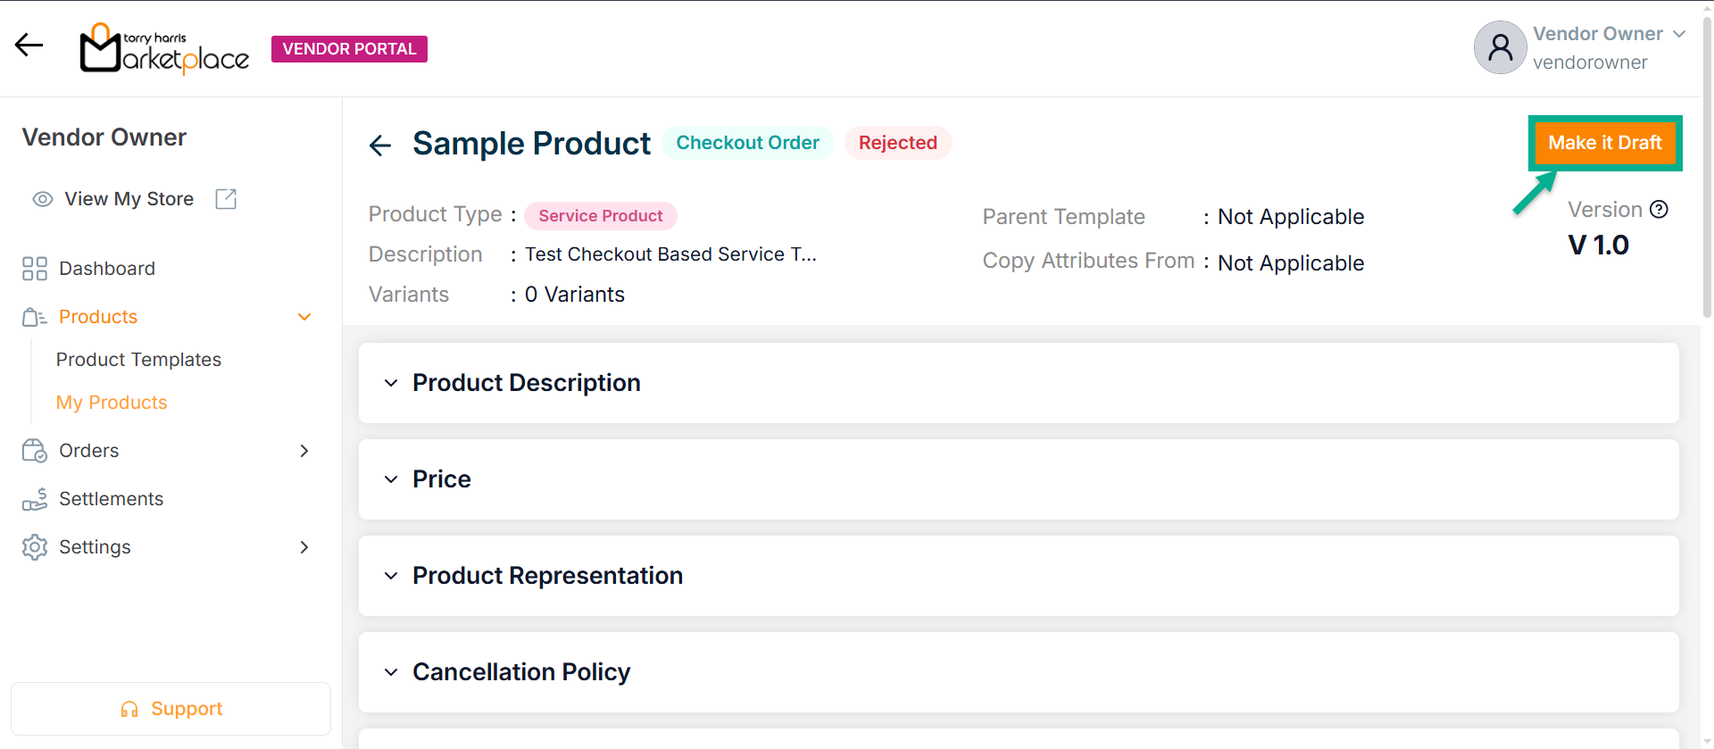Open Product Templates in the sidebar
The image size is (1714, 749).
click(138, 360)
